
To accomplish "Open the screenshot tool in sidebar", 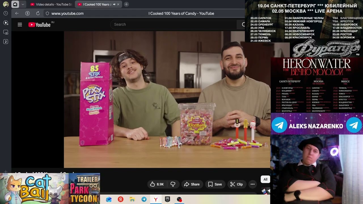I will (x=6, y=32).
